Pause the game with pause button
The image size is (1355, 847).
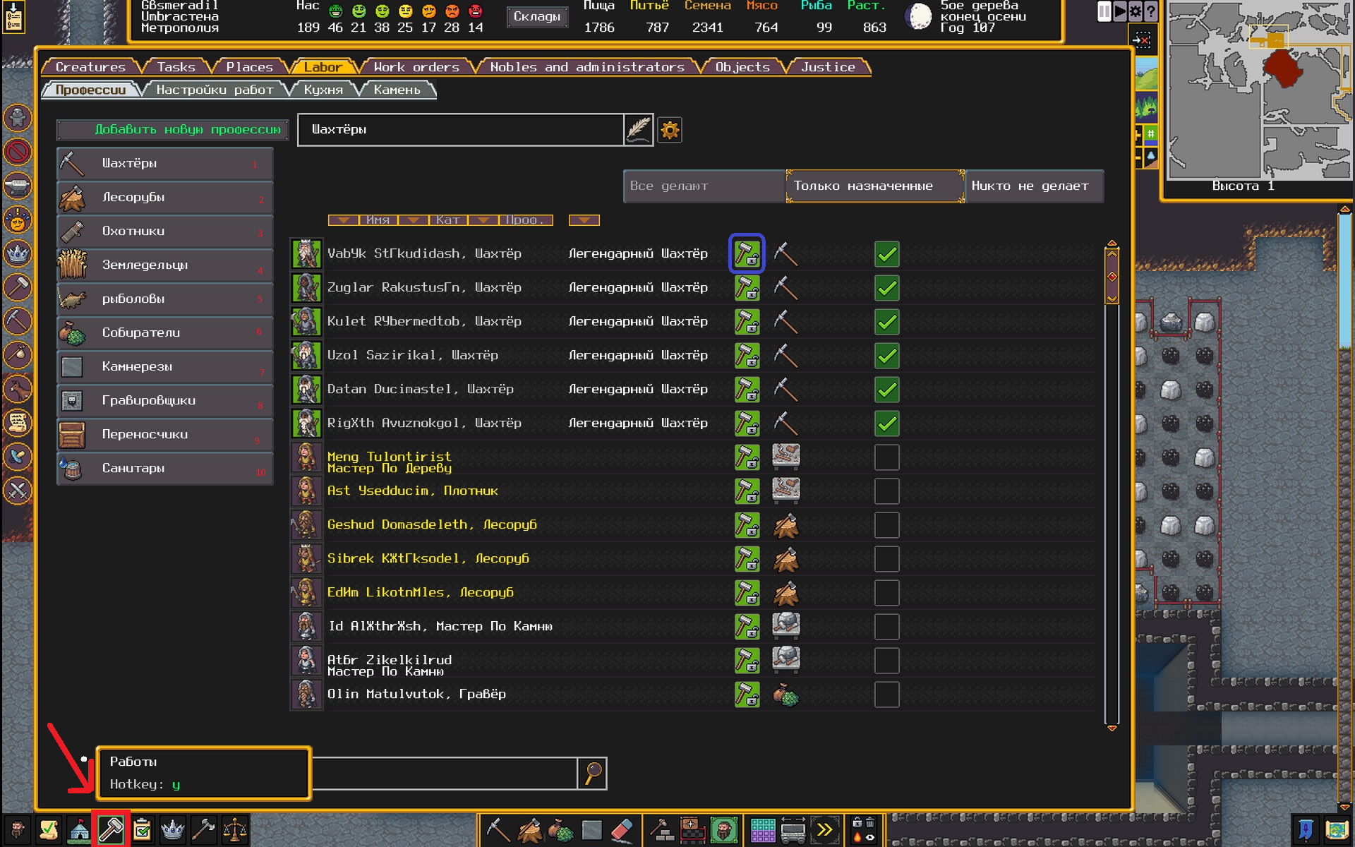click(x=1104, y=11)
